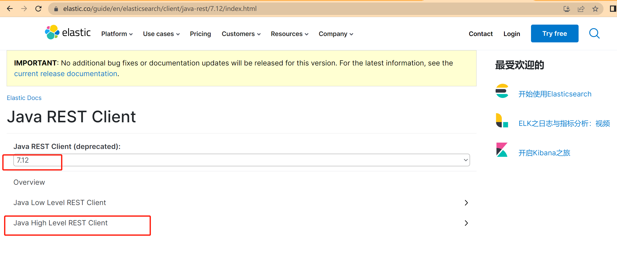Click the Try free button
The width and height of the screenshot is (617, 254).
[555, 33]
